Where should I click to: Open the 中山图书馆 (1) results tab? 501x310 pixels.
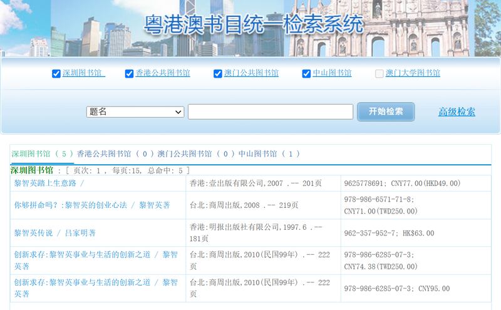pos(269,153)
